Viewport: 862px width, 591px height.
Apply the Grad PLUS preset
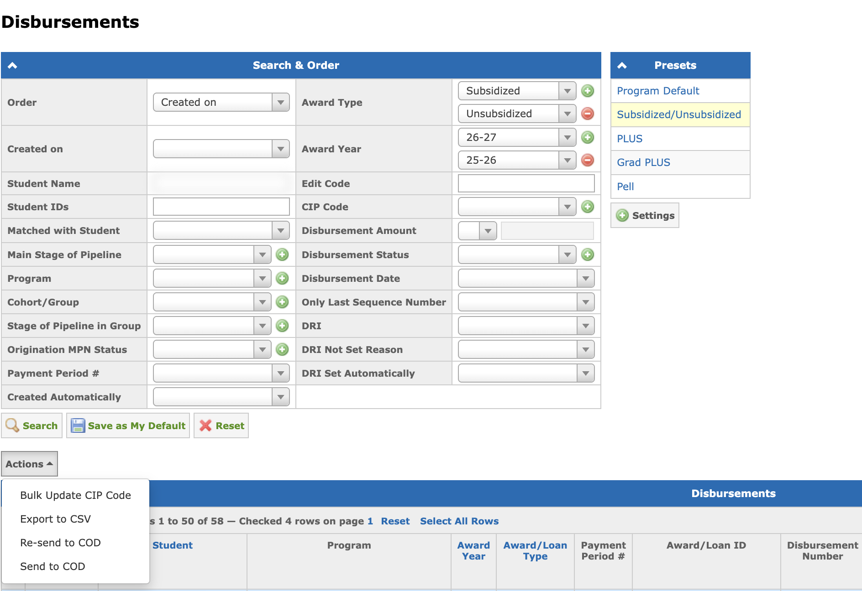(643, 162)
